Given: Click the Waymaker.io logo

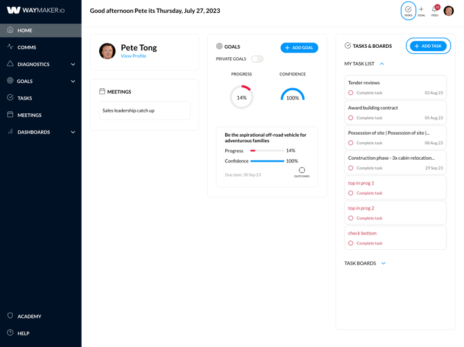Looking at the screenshot, I should pyautogui.click(x=36, y=10).
